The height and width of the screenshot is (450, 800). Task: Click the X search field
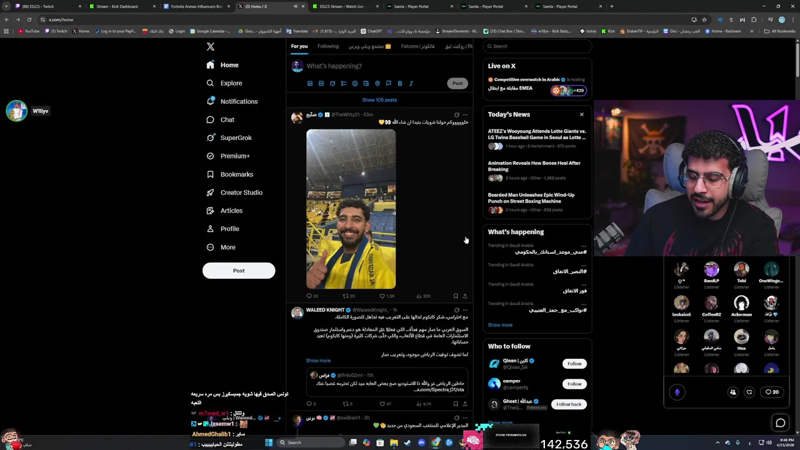click(x=537, y=46)
